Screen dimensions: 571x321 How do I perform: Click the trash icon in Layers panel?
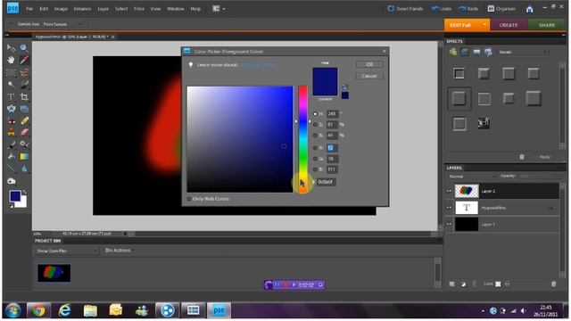pos(553,284)
